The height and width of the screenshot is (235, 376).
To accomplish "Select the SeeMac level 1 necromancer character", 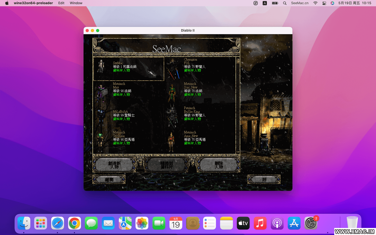I will [129, 69].
